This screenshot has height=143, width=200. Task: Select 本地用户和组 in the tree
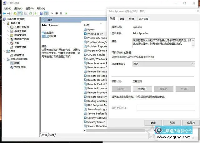coord(22,39)
